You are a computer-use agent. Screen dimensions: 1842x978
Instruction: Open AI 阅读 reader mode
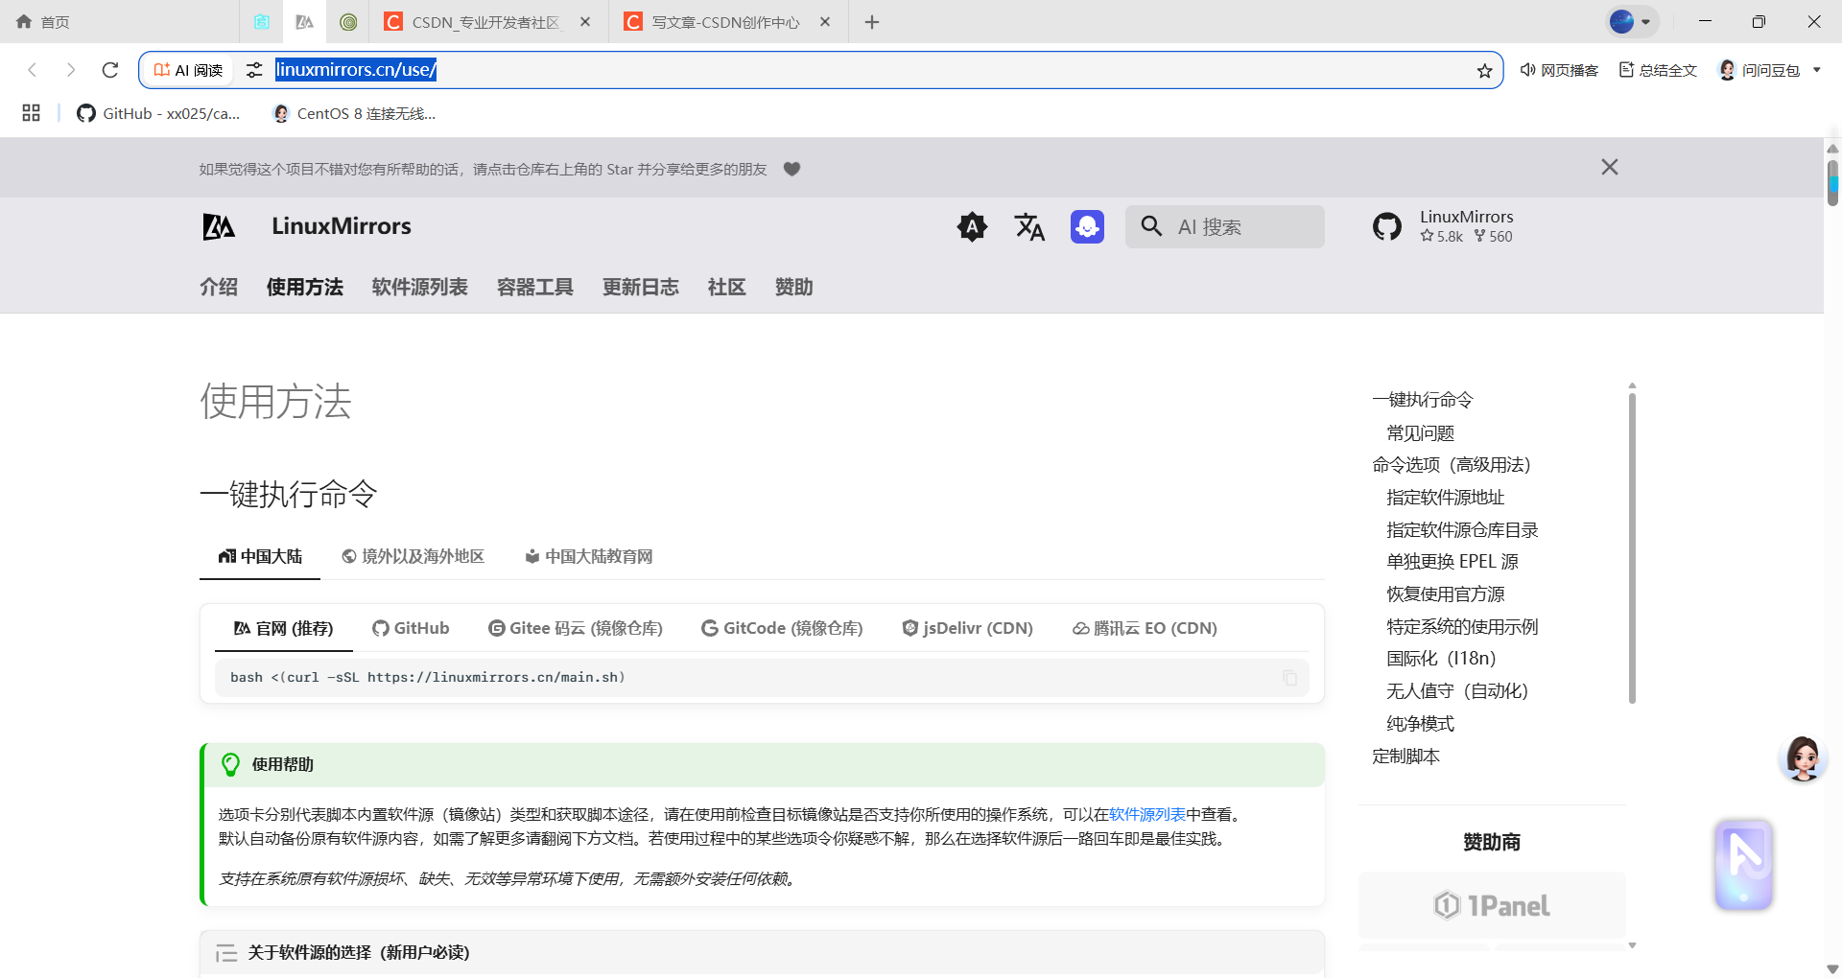click(x=189, y=70)
